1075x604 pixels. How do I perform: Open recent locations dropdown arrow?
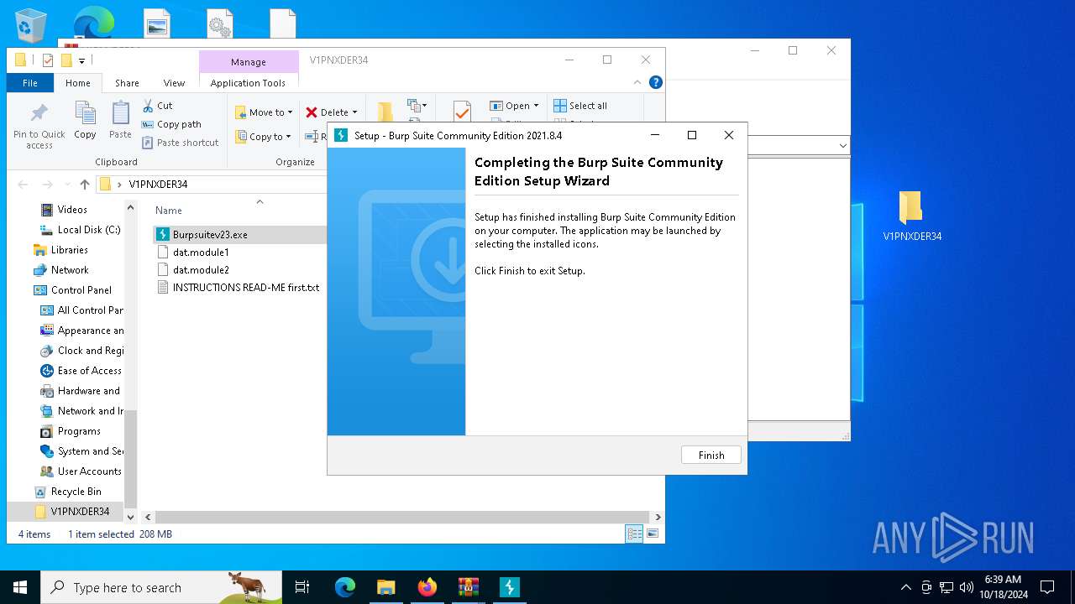(66, 185)
